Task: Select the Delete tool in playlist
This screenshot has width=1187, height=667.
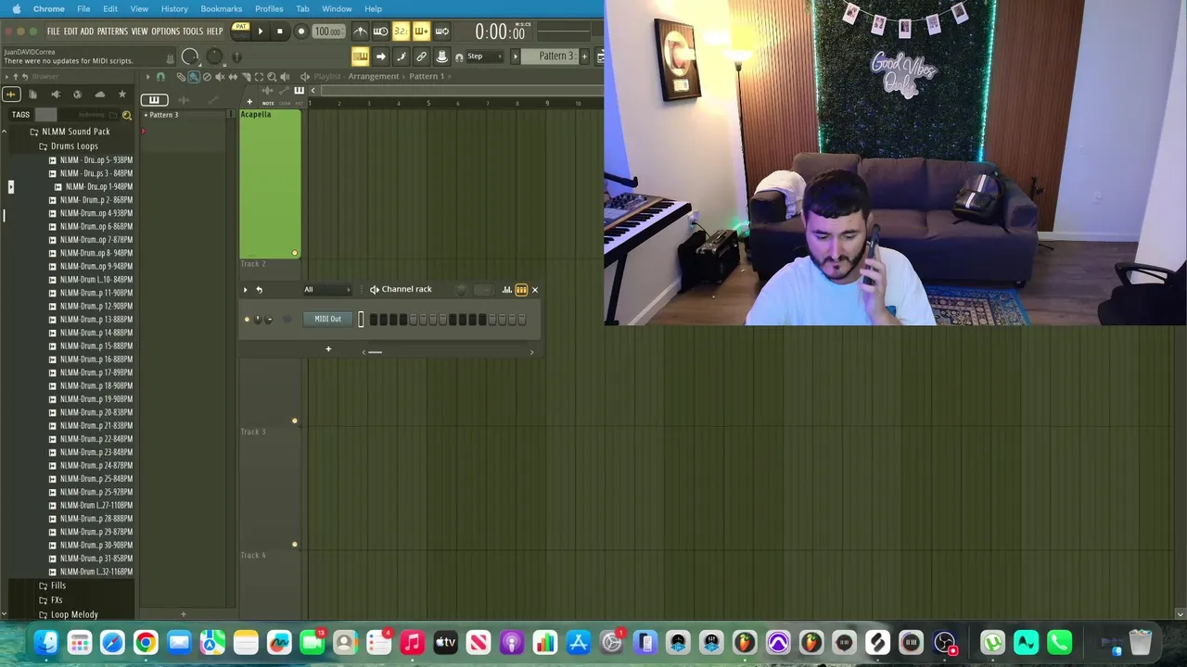Action: pyautogui.click(x=207, y=77)
